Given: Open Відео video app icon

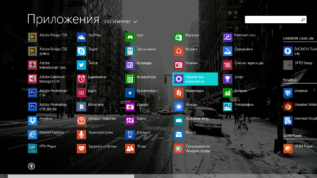Looking at the screenshot, I should tap(81, 93).
